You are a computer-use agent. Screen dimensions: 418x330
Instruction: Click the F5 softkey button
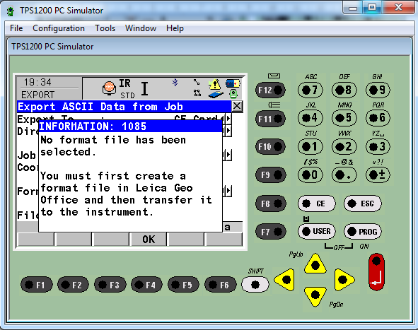(183, 285)
